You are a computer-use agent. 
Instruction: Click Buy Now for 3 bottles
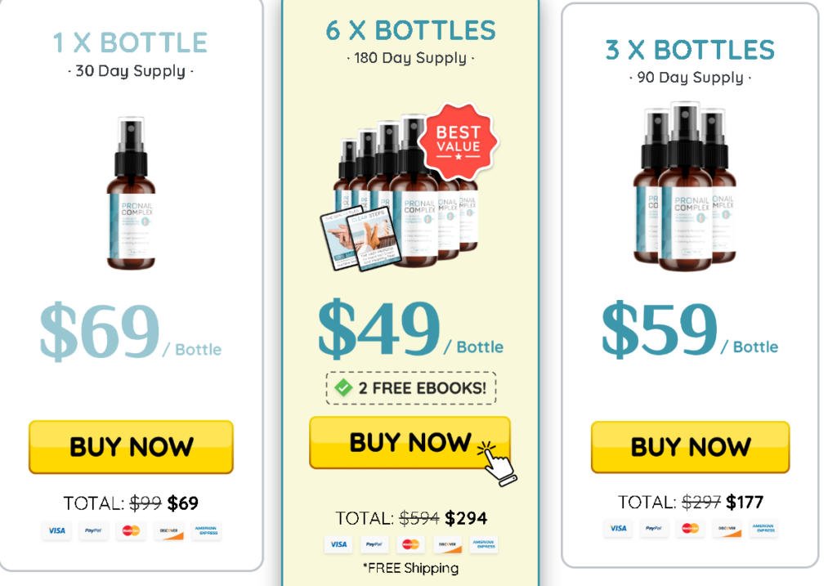pos(690,447)
